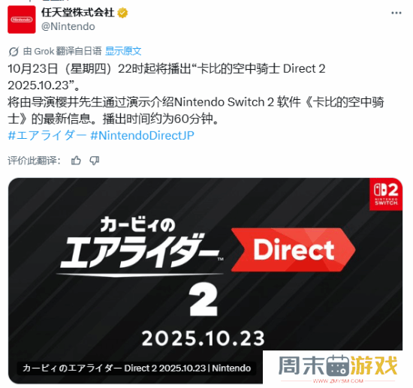Open the three-dot more options menu
Screen dimensions: 413x388
396,13
